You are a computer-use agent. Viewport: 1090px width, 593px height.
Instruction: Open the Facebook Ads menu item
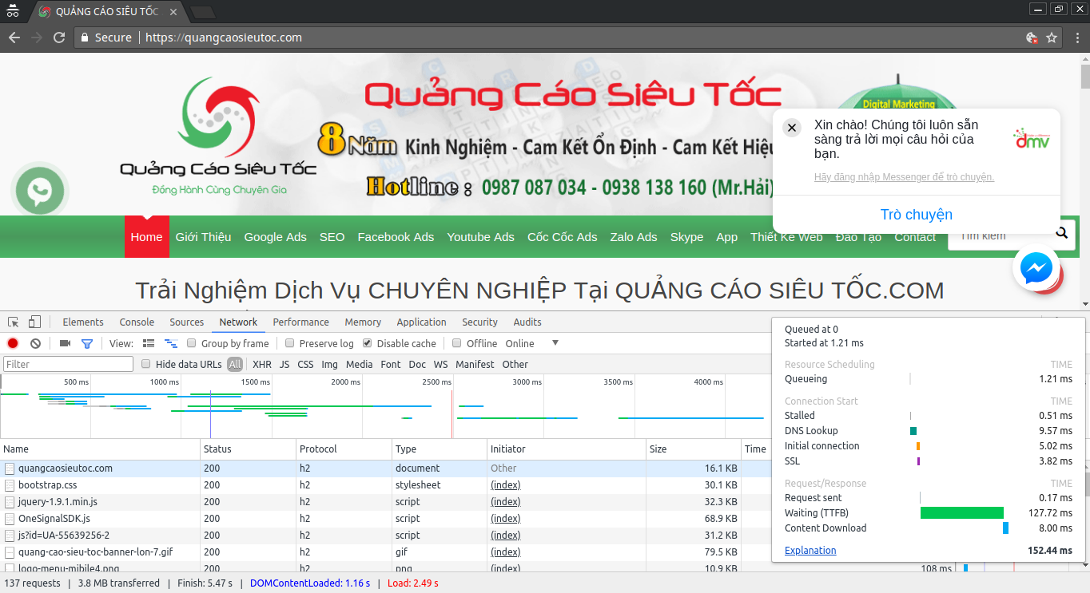(x=396, y=237)
